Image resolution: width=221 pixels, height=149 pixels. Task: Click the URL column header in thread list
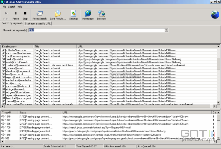point(136,113)
